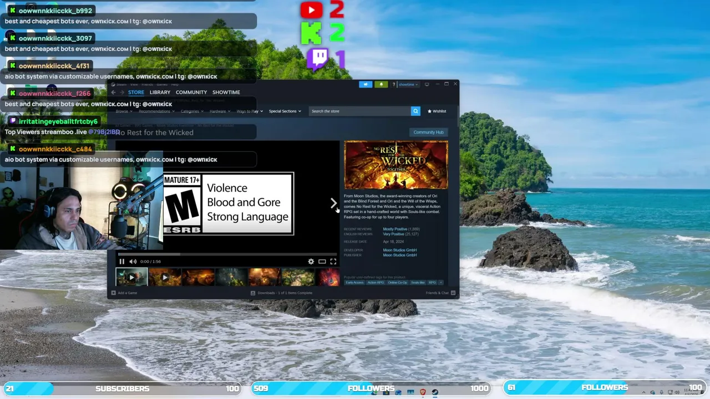Open publisher Moon Studios GmbH link
Image resolution: width=710 pixels, height=399 pixels.
click(x=399, y=255)
